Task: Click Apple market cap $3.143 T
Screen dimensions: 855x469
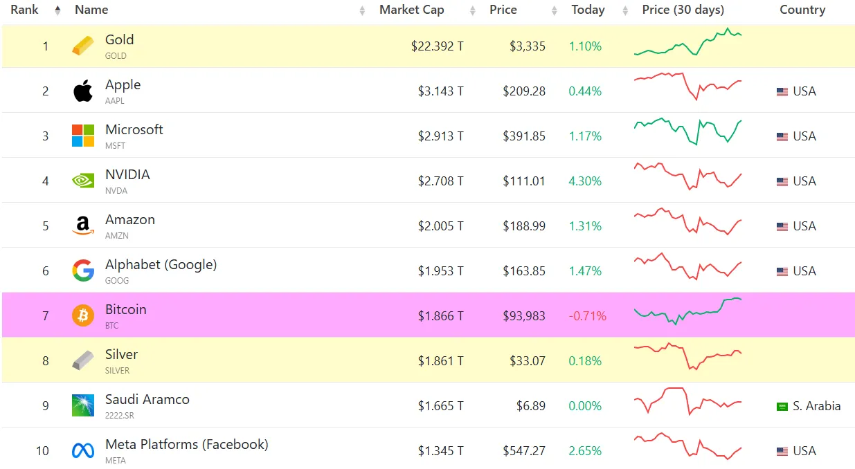Action: coord(441,91)
